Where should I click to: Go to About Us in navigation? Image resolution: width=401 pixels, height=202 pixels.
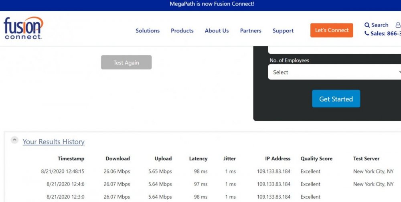tap(217, 31)
